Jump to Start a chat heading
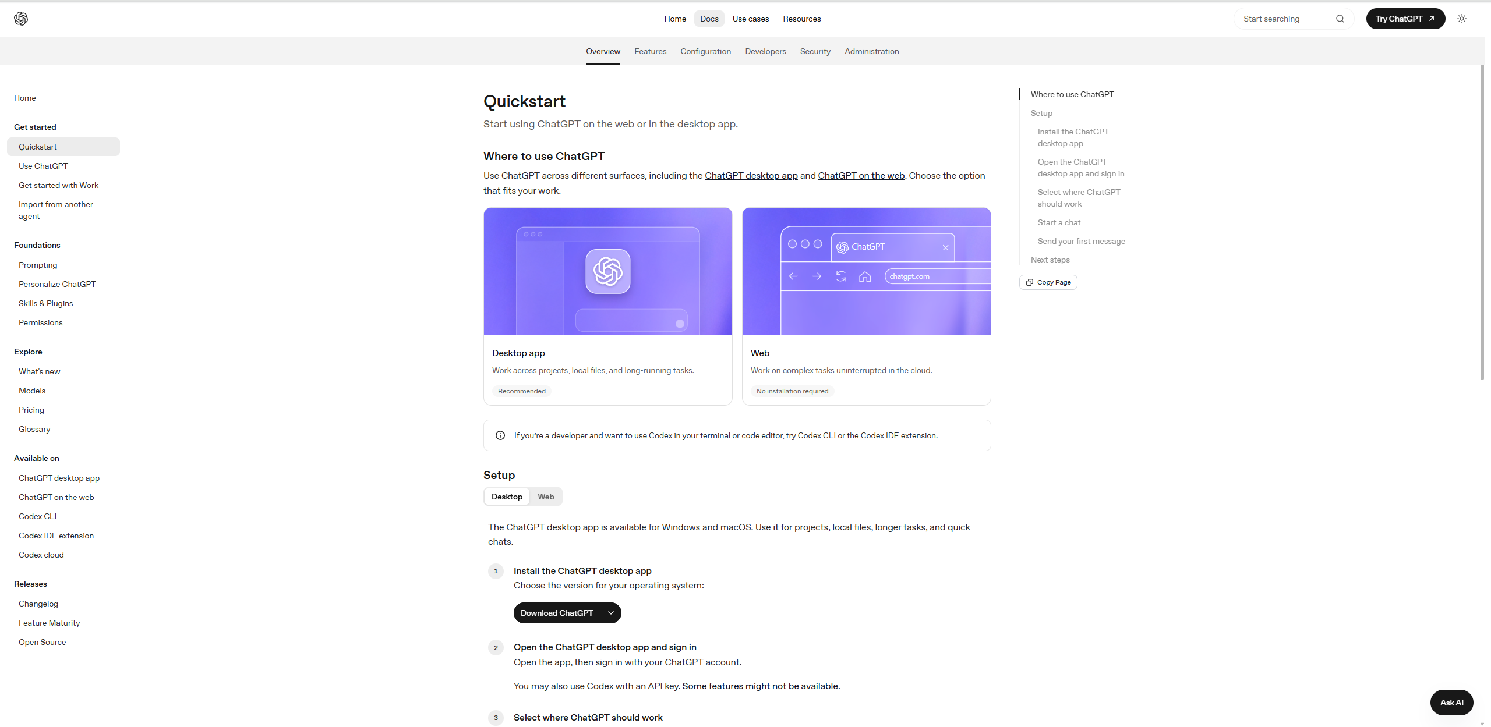 click(1058, 222)
